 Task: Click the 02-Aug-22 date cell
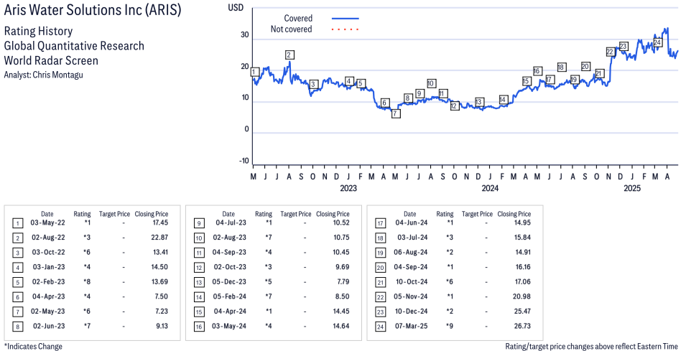pyautogui.click(x=48, y=238)
